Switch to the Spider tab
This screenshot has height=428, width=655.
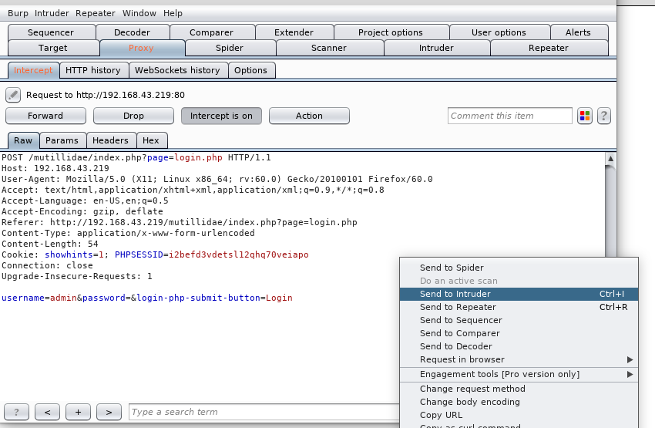coord(230,48)
